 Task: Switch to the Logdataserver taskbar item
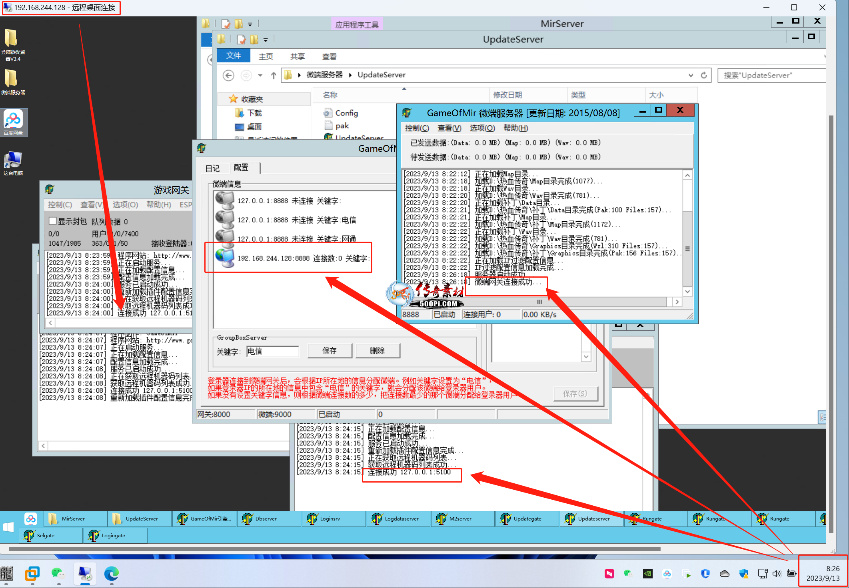(x=398, y=519)
